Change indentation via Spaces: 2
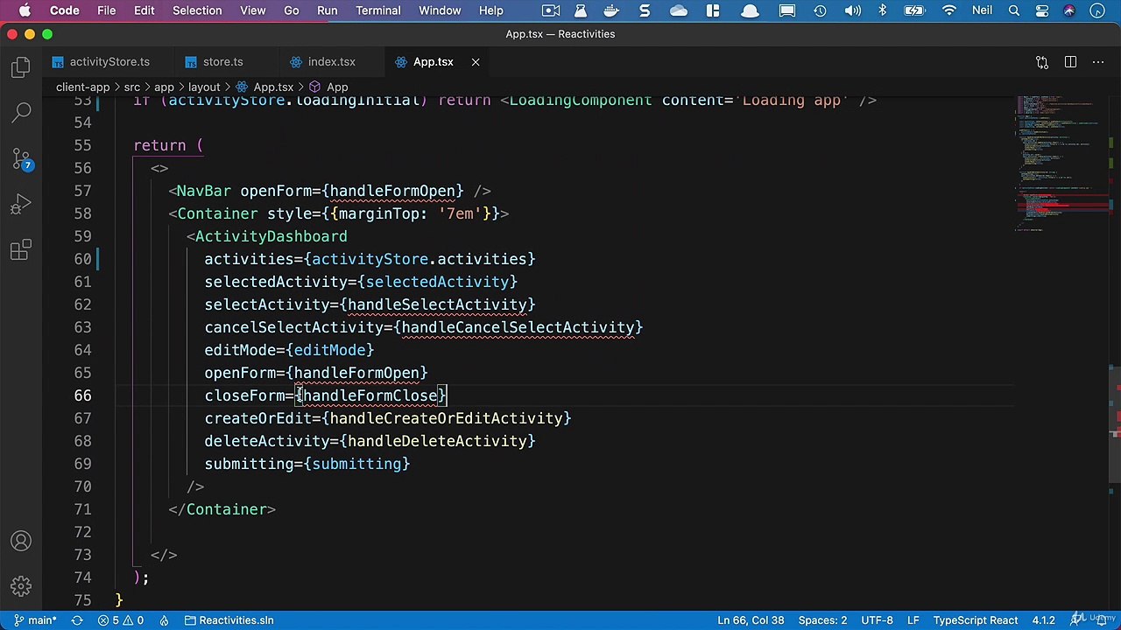 [x=822, y=620]
